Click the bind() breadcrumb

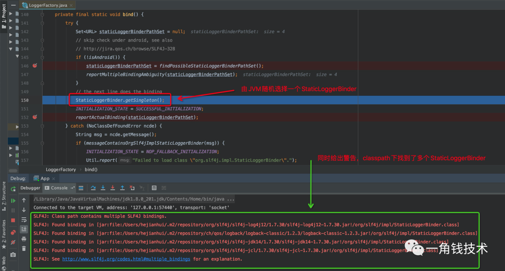91,170
